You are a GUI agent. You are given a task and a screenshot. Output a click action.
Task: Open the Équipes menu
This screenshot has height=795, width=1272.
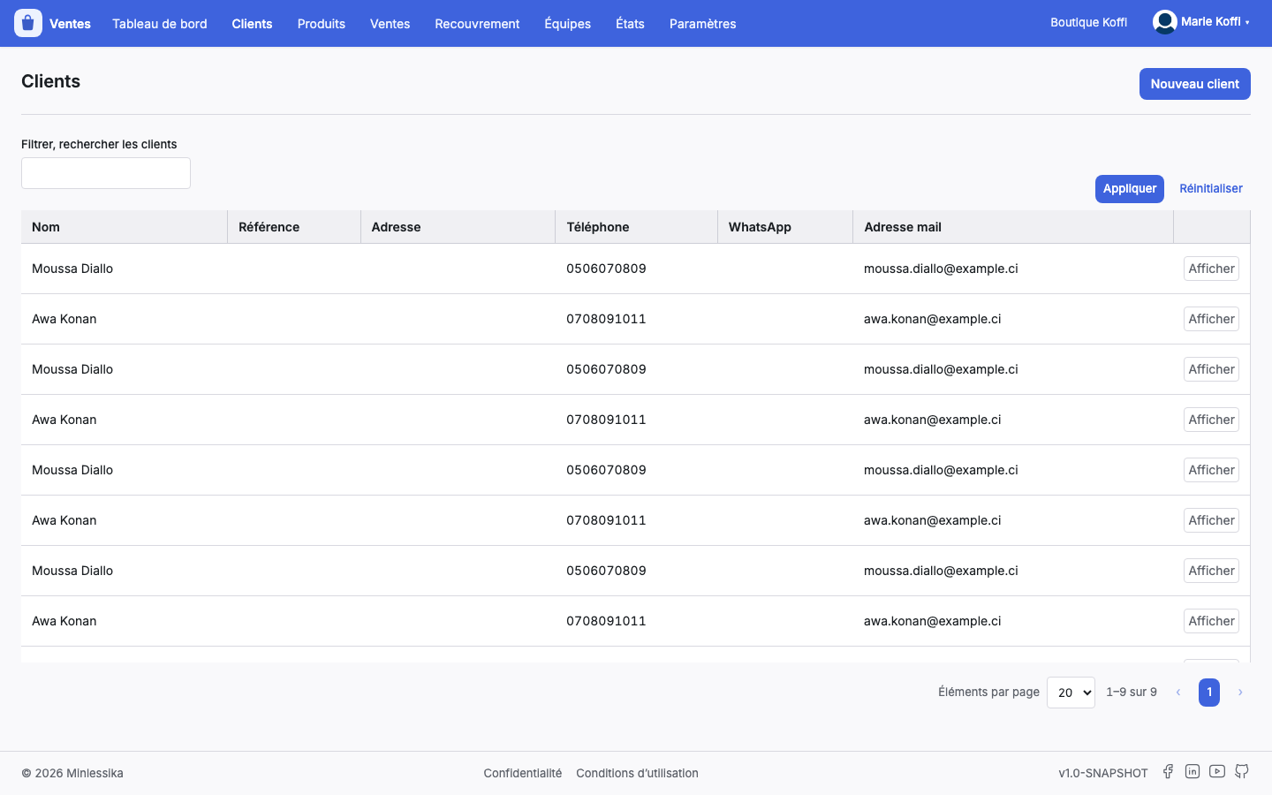[x=567, y=24]
